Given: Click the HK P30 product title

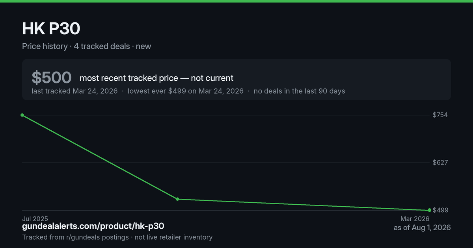Looking at the screenshot, I should pos(51,29).
